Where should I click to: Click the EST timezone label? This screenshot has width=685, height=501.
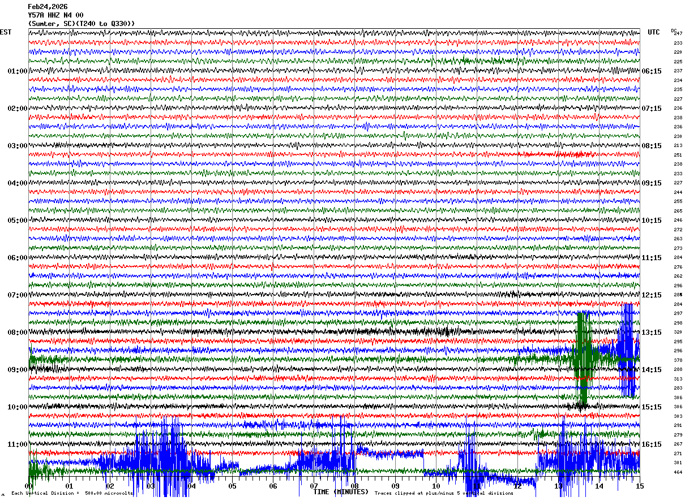click(6, 32)
